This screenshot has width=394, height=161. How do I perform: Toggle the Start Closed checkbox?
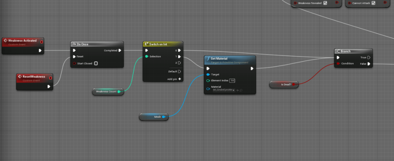click(x=96, y=63)
